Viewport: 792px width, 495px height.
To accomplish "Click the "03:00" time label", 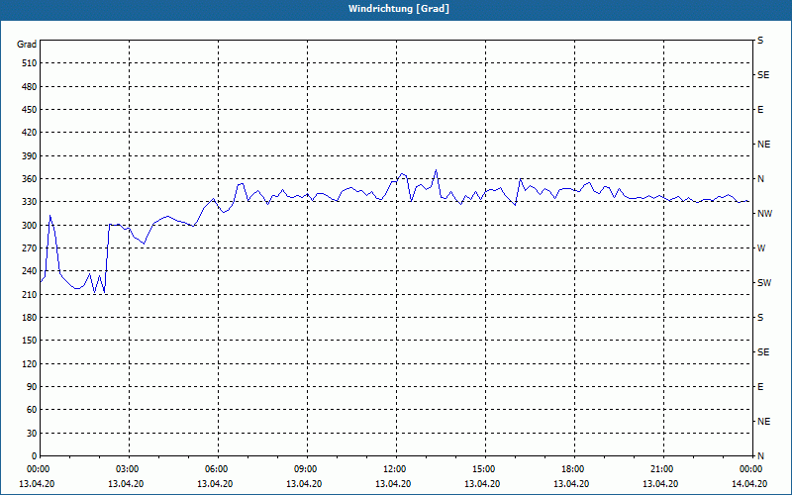I will click(x=127, y=469).
